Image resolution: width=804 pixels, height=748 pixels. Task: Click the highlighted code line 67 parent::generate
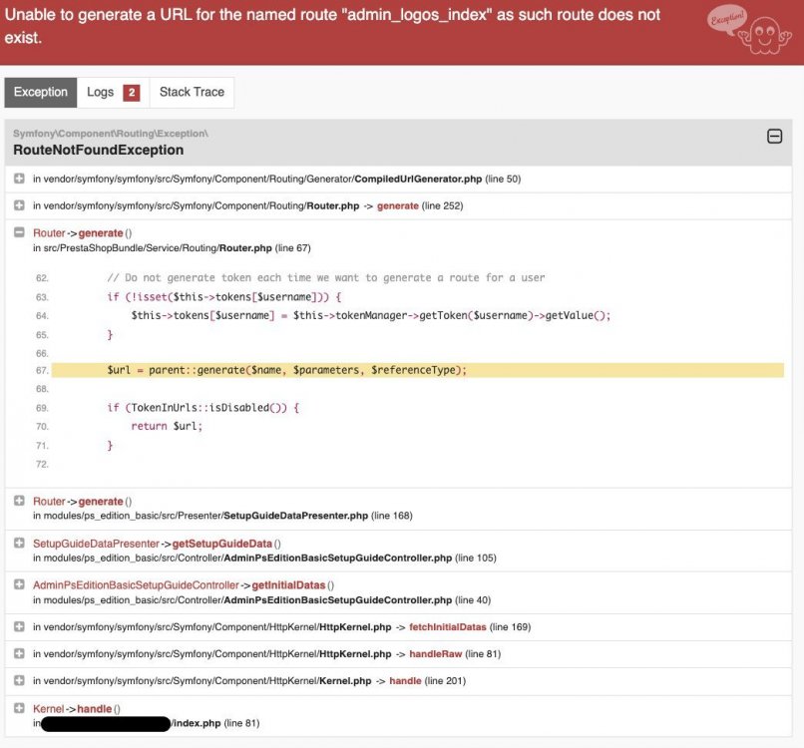click(x=417, y=370)
